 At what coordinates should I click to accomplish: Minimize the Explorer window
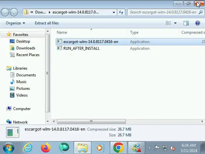178,4
